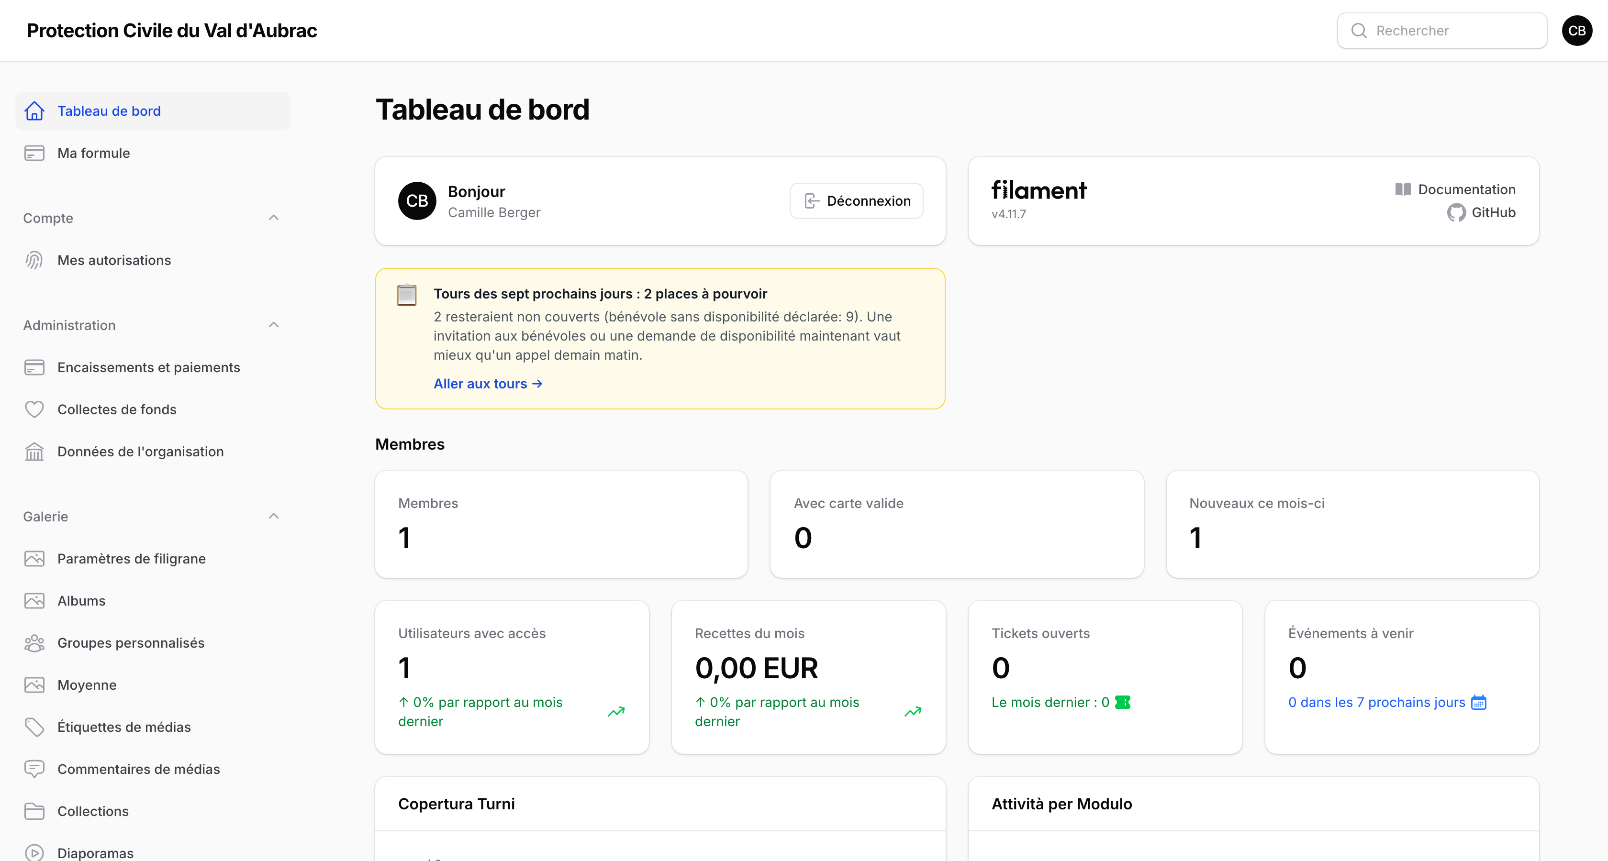Click the fingerprint icon for Mes autorisations
Viewport: 1608px width, 861px height.
34,260
